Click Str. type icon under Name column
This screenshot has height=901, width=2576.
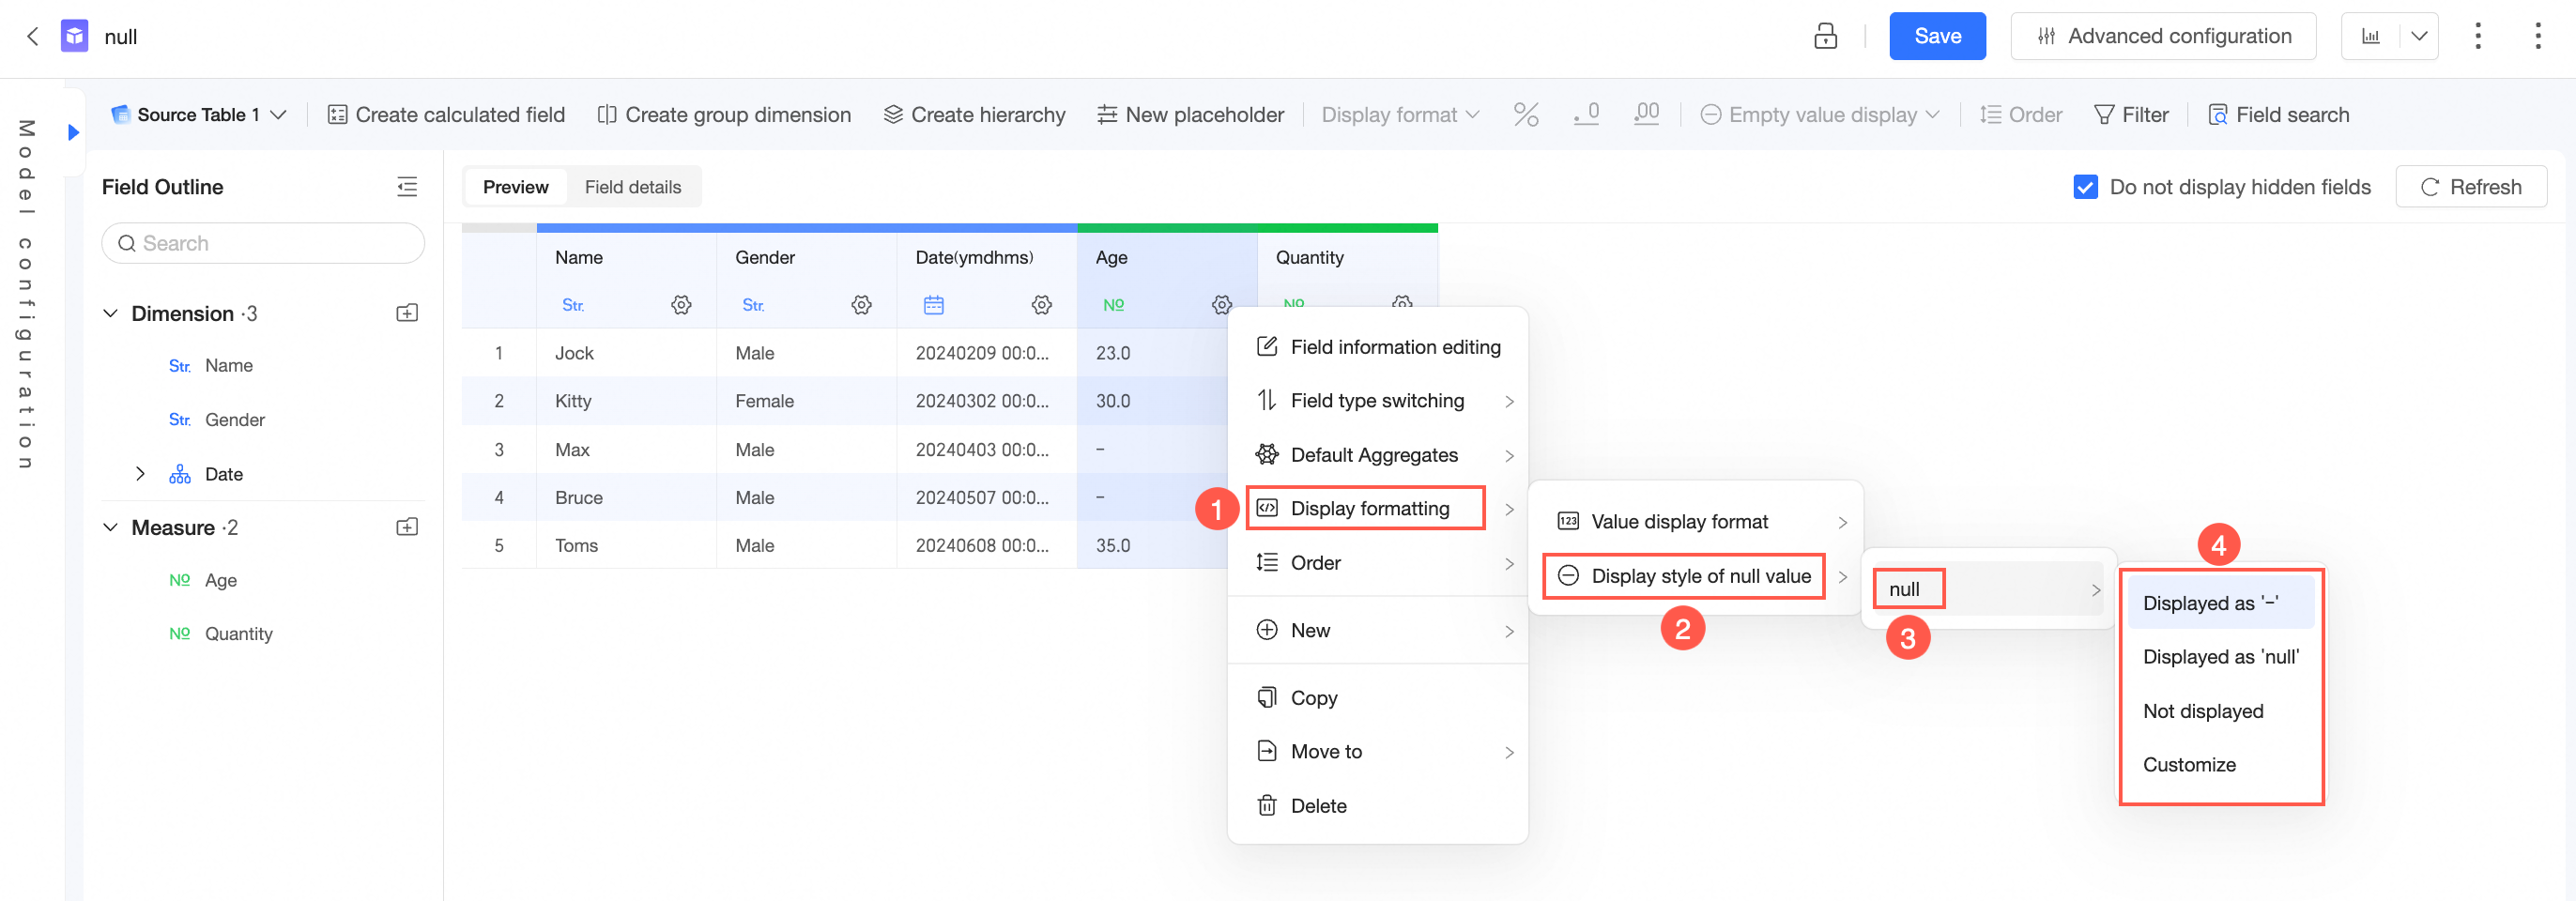pyautogui.click(x=573, y=305)
